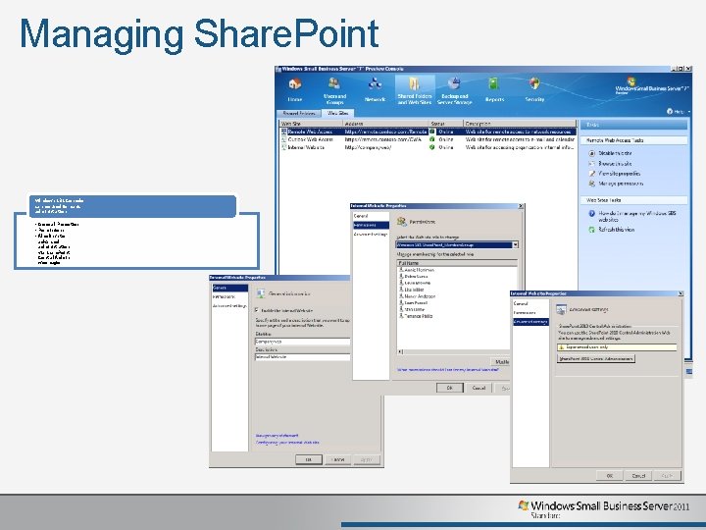Image resolution: width=706 pixels, height=530 pixels.
Task: Click Cancel in the Advanced settings dialog
Action: [638, 475]
